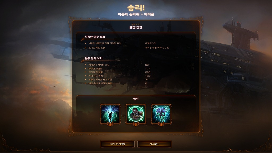Click the 어둠의 손아귀 - 어려움 subtitle
The width and height of the screenshot is (272, 153).
pyautogui.click(x=136, y=14)
